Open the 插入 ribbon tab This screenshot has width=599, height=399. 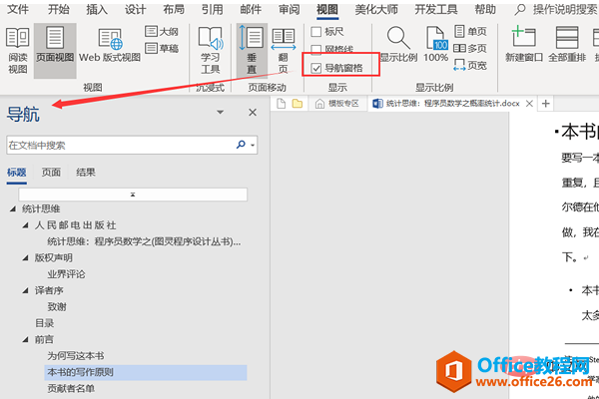tap(97, 9)
